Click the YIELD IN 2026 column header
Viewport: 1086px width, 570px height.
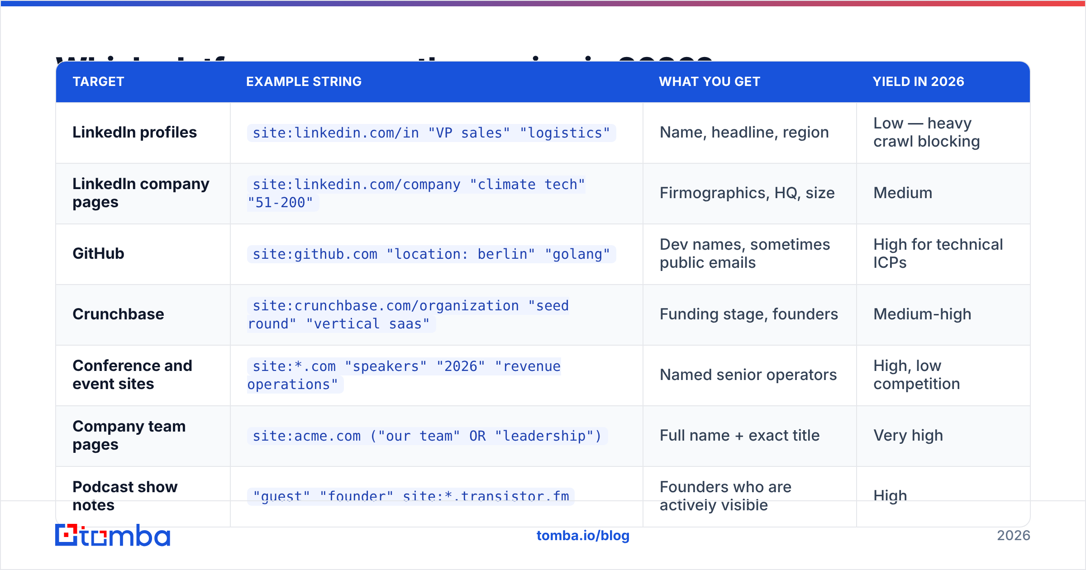point(919,81)
